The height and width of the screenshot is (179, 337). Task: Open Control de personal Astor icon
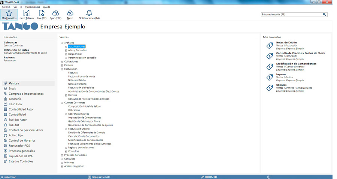click(x=6, y=130)
